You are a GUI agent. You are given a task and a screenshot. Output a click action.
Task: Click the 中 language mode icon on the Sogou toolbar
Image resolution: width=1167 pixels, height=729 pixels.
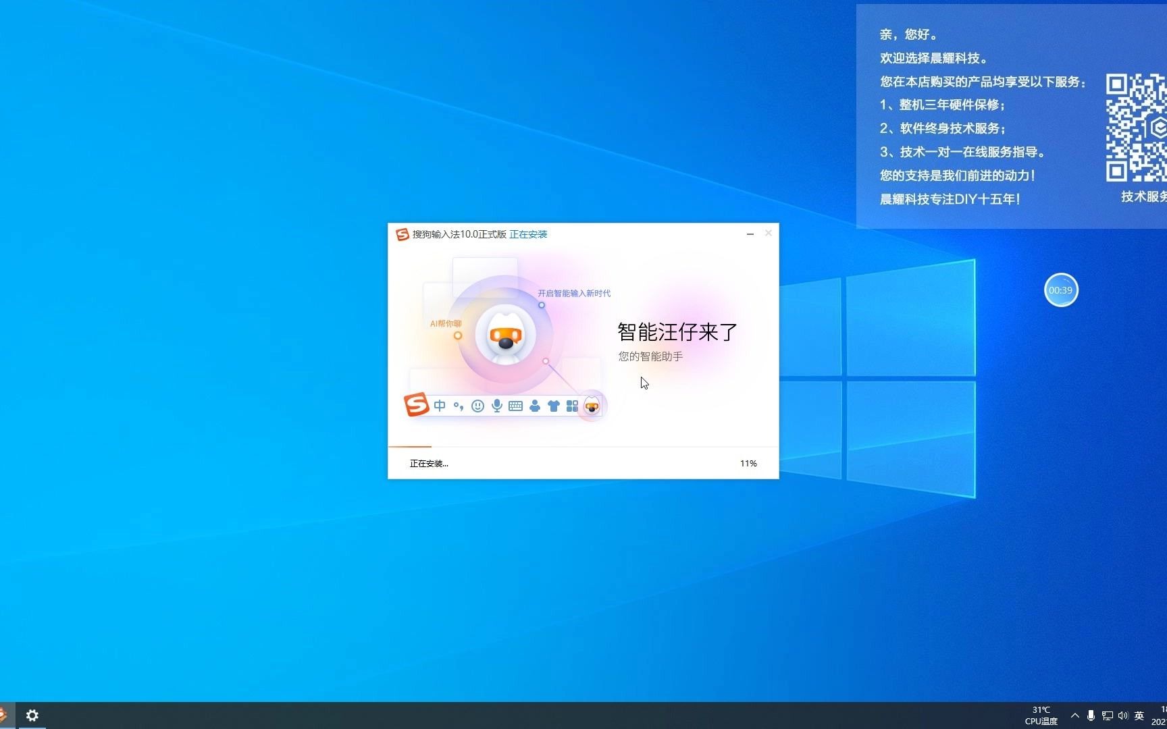pos(440,406)
